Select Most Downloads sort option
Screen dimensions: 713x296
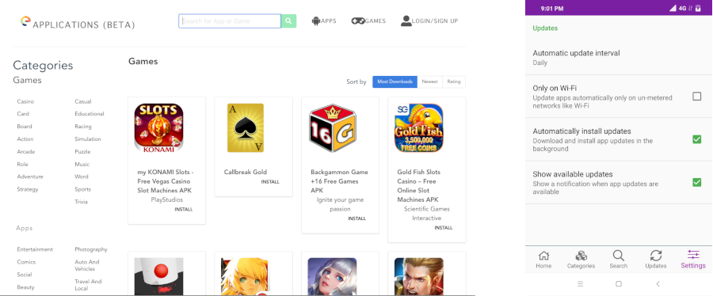click(x=395, y=82)
